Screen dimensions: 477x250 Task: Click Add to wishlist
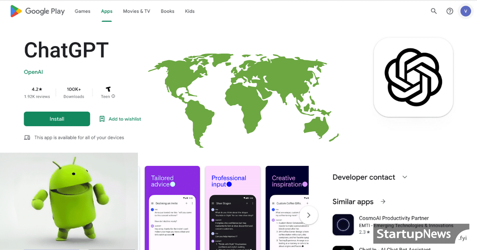(125, 119)
